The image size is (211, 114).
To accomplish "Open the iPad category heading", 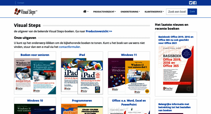I will coord(82,55).
